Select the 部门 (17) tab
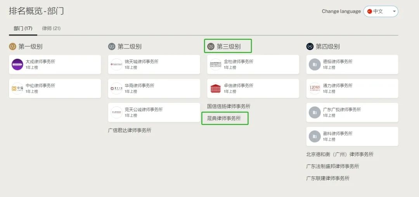419x197 pixels. coord(23,28)
